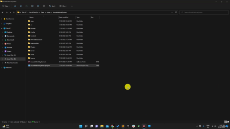
Task: Switch to details view layout icon
Action: [x=225, y=122]
